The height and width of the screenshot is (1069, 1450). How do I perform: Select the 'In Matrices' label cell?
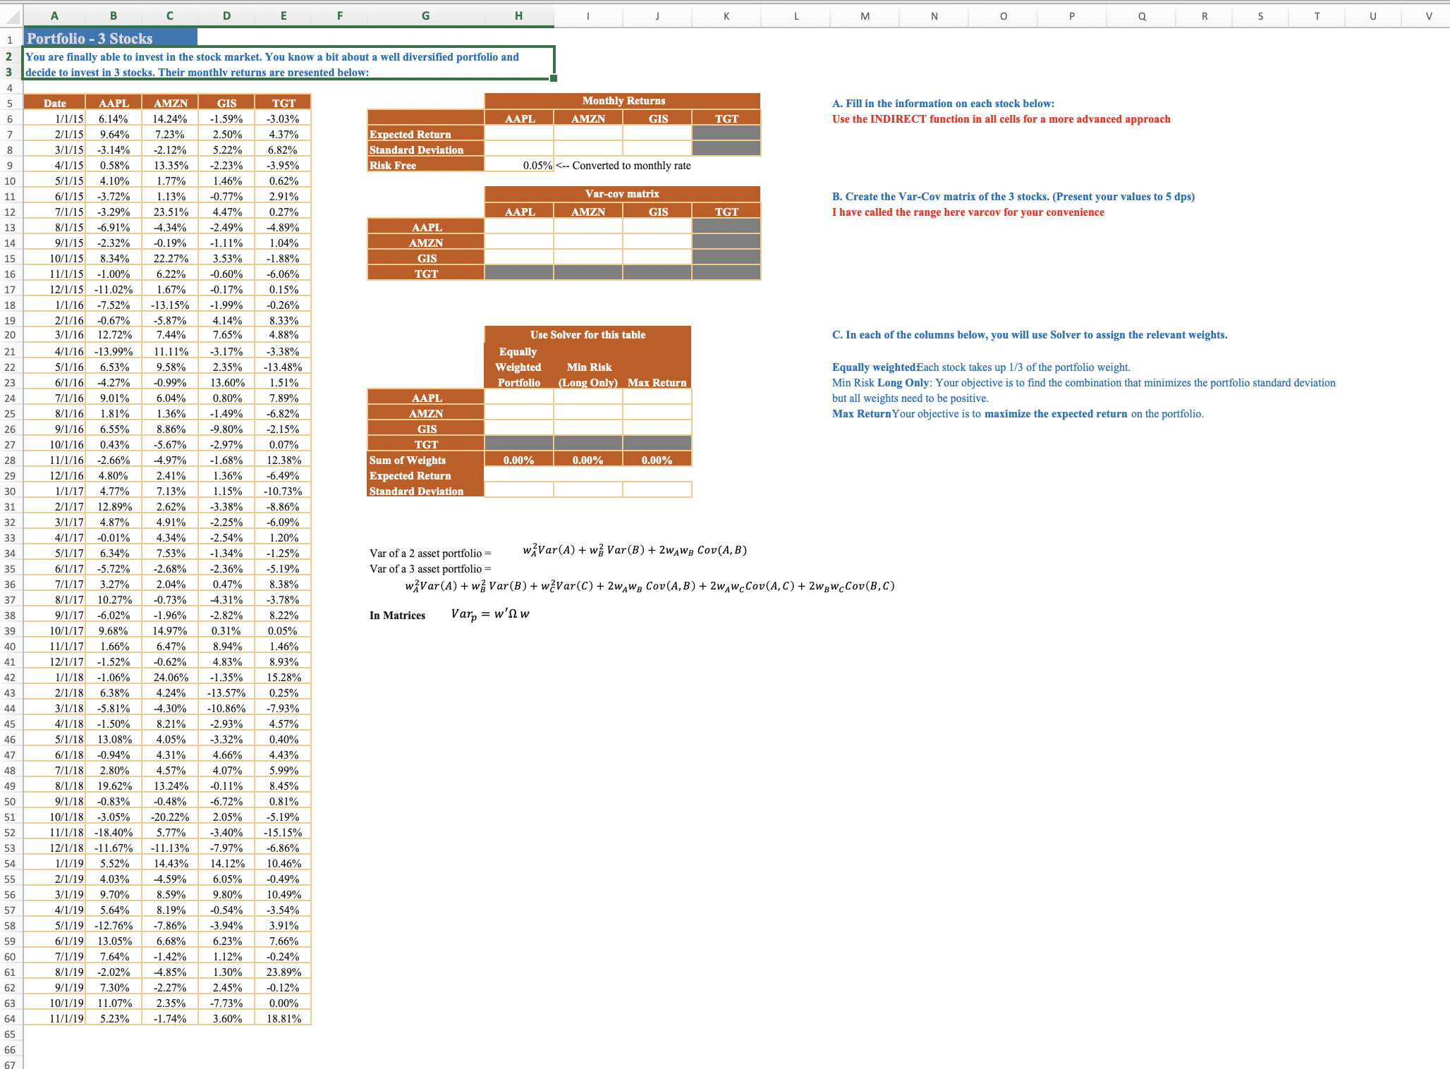click(x=396, y=615)
